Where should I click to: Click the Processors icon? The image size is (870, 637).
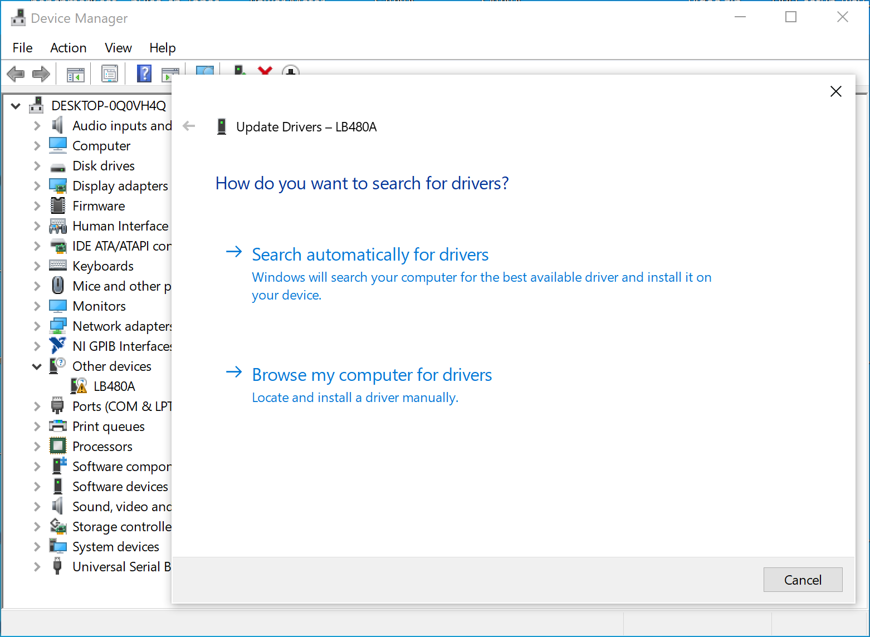pyautogui.click(x=58, y=446)
